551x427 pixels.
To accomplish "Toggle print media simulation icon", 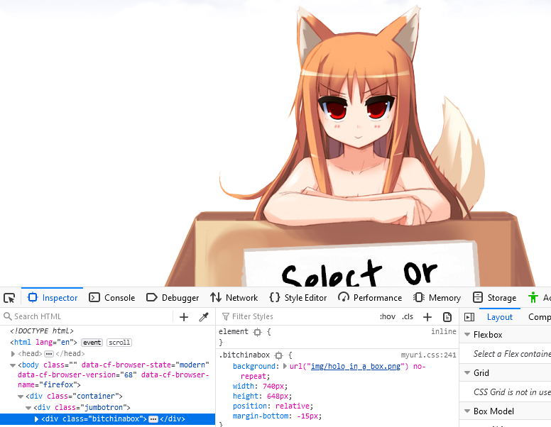I will 447,317.
